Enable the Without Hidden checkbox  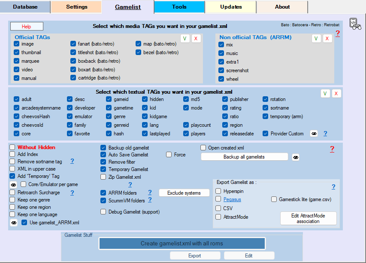pos(12,147)
